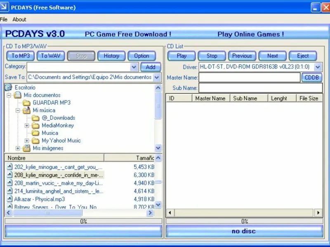Click the Nombre column header
The width and height of the screenshot is (330, 247).
click(x=54, y=158)
